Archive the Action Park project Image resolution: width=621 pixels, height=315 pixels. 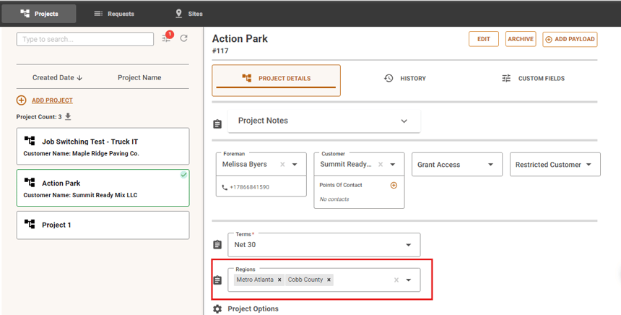(x=521, y=39)
